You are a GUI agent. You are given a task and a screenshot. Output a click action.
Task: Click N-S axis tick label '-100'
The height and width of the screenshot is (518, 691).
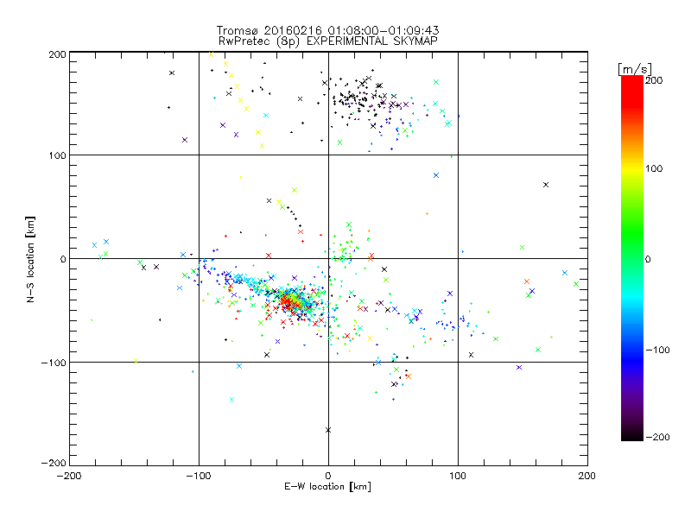click(54, 363)
